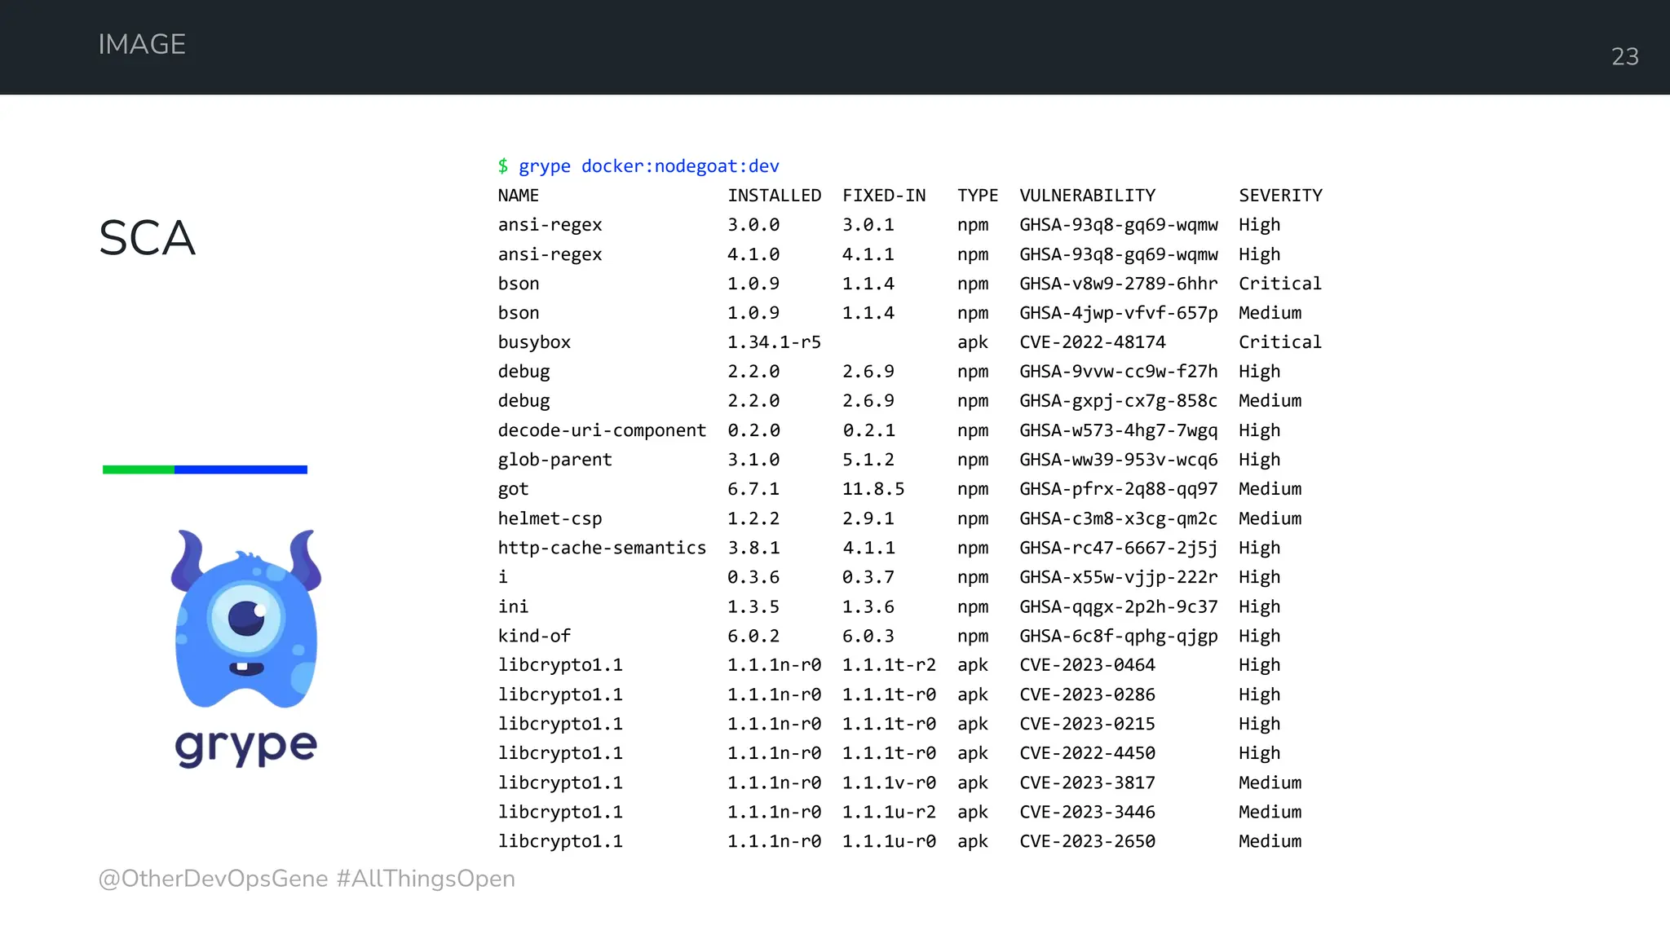Viewport: 1670px width, 939px height.
Task: Click the kind-of package name
Action: [534, 636]
